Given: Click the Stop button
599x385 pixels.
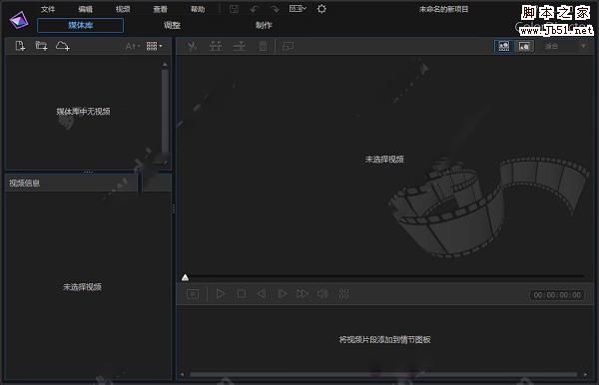Looking at the screenshot, I should [x=241, y=294].
